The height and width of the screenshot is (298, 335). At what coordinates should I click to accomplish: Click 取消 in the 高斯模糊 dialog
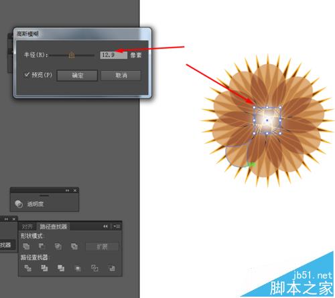pyautogui.click(x=121, y=76)
